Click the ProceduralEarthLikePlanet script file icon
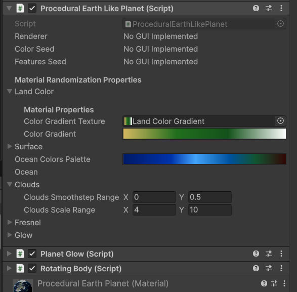The image size is (297, 292). pyautogui.click(x=128, y=24)
